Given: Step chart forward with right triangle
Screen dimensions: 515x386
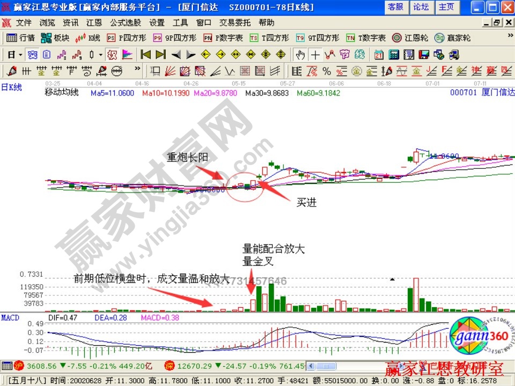Looking at the screenshot, I should [191, 55].
